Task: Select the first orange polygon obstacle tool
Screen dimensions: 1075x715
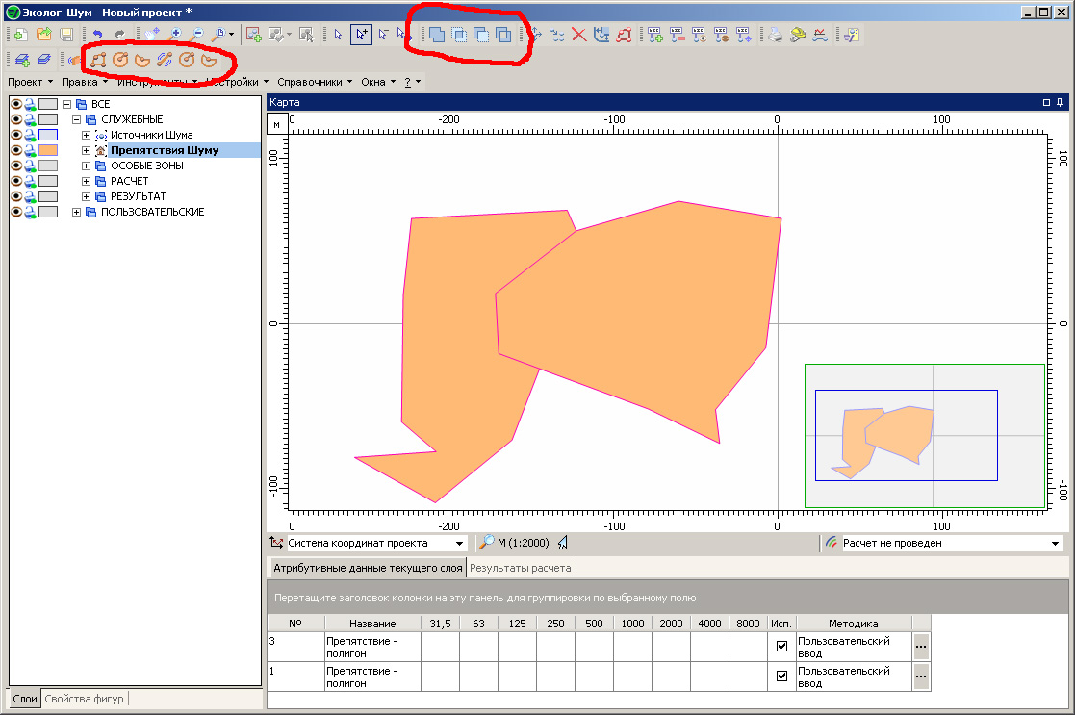Action: 98,60
